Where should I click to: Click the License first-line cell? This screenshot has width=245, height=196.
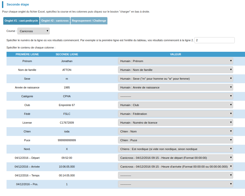click(27, 123)
